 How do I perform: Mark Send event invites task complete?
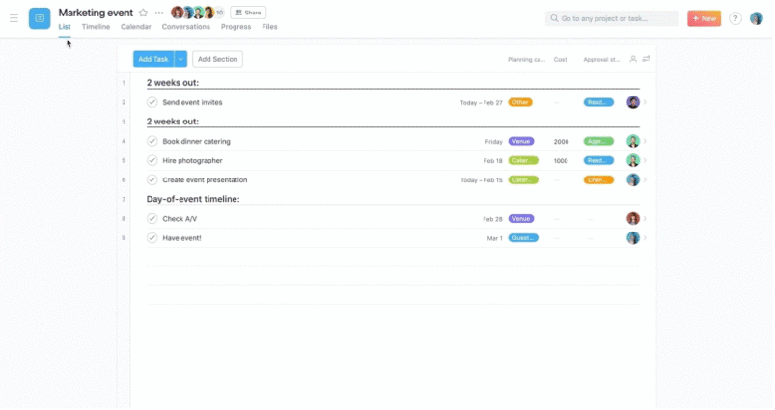[x=152, y=102]
